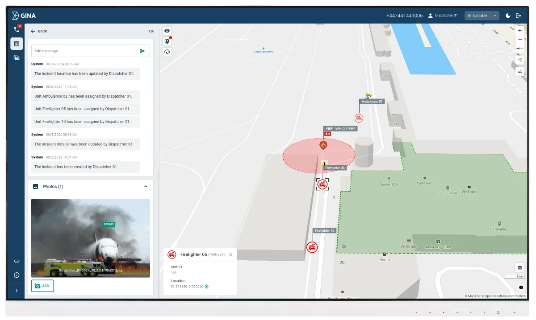Select the incidents list icon in sidebar
The height and width of the screenshot is (320, 536).
click(17, 43)
